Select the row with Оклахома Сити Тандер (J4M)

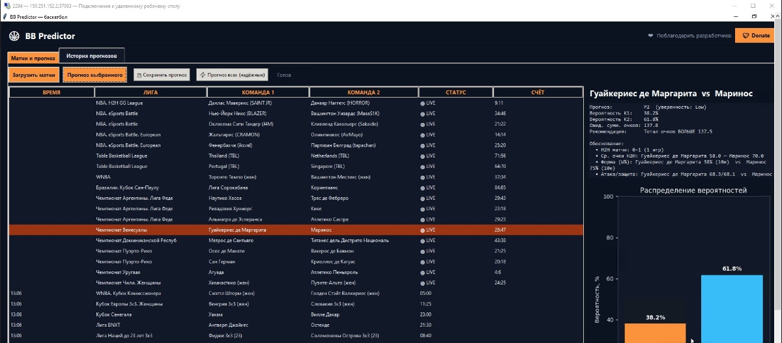295,124
